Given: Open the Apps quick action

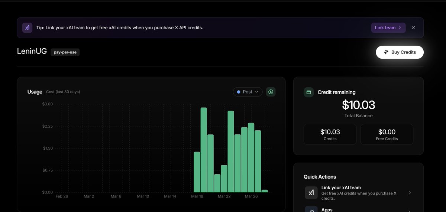Looking at the screenshot, I should (x=358, y=209).
